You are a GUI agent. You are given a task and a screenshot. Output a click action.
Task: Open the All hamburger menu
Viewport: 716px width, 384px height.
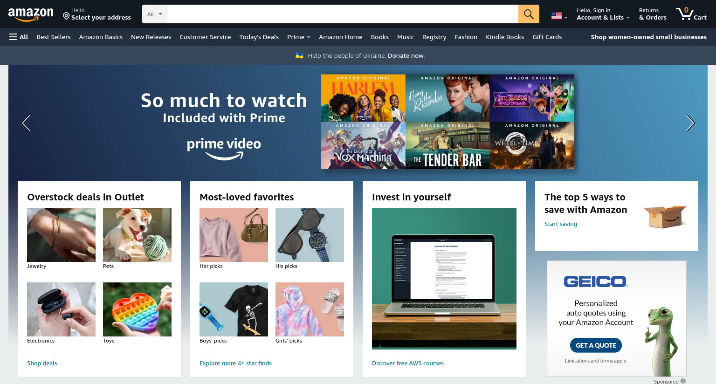pos(19,37)
